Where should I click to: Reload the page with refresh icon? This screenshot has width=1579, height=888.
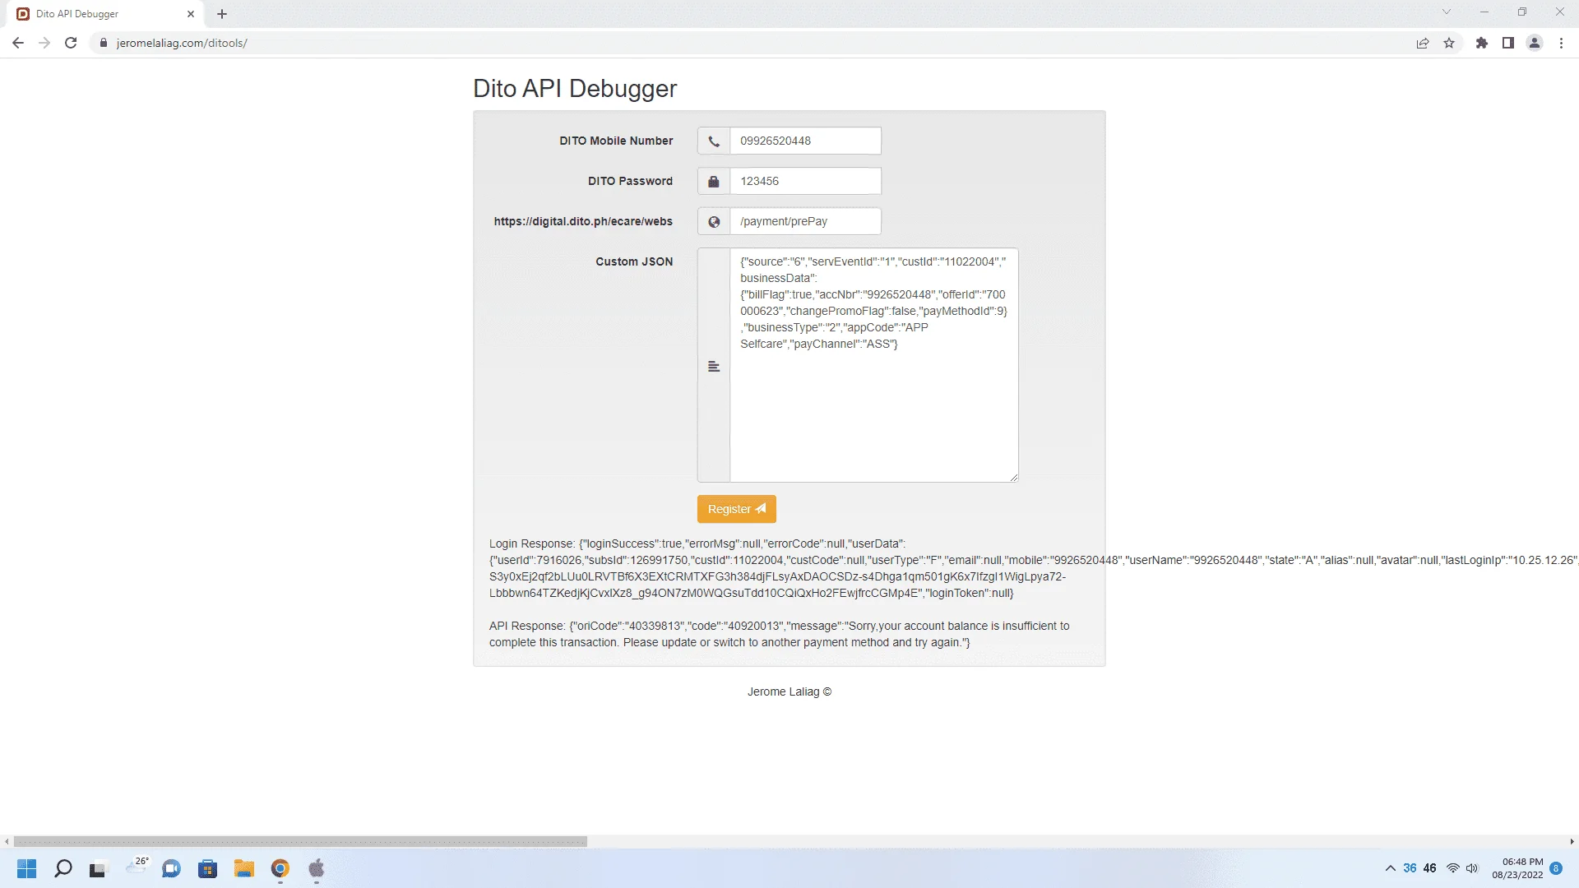(x=71, y=43)
